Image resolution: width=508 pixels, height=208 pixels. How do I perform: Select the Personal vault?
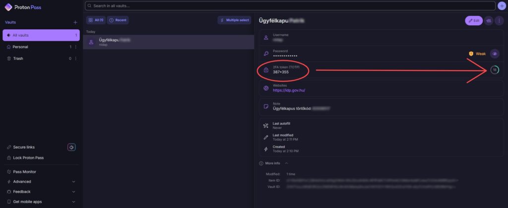20,47
